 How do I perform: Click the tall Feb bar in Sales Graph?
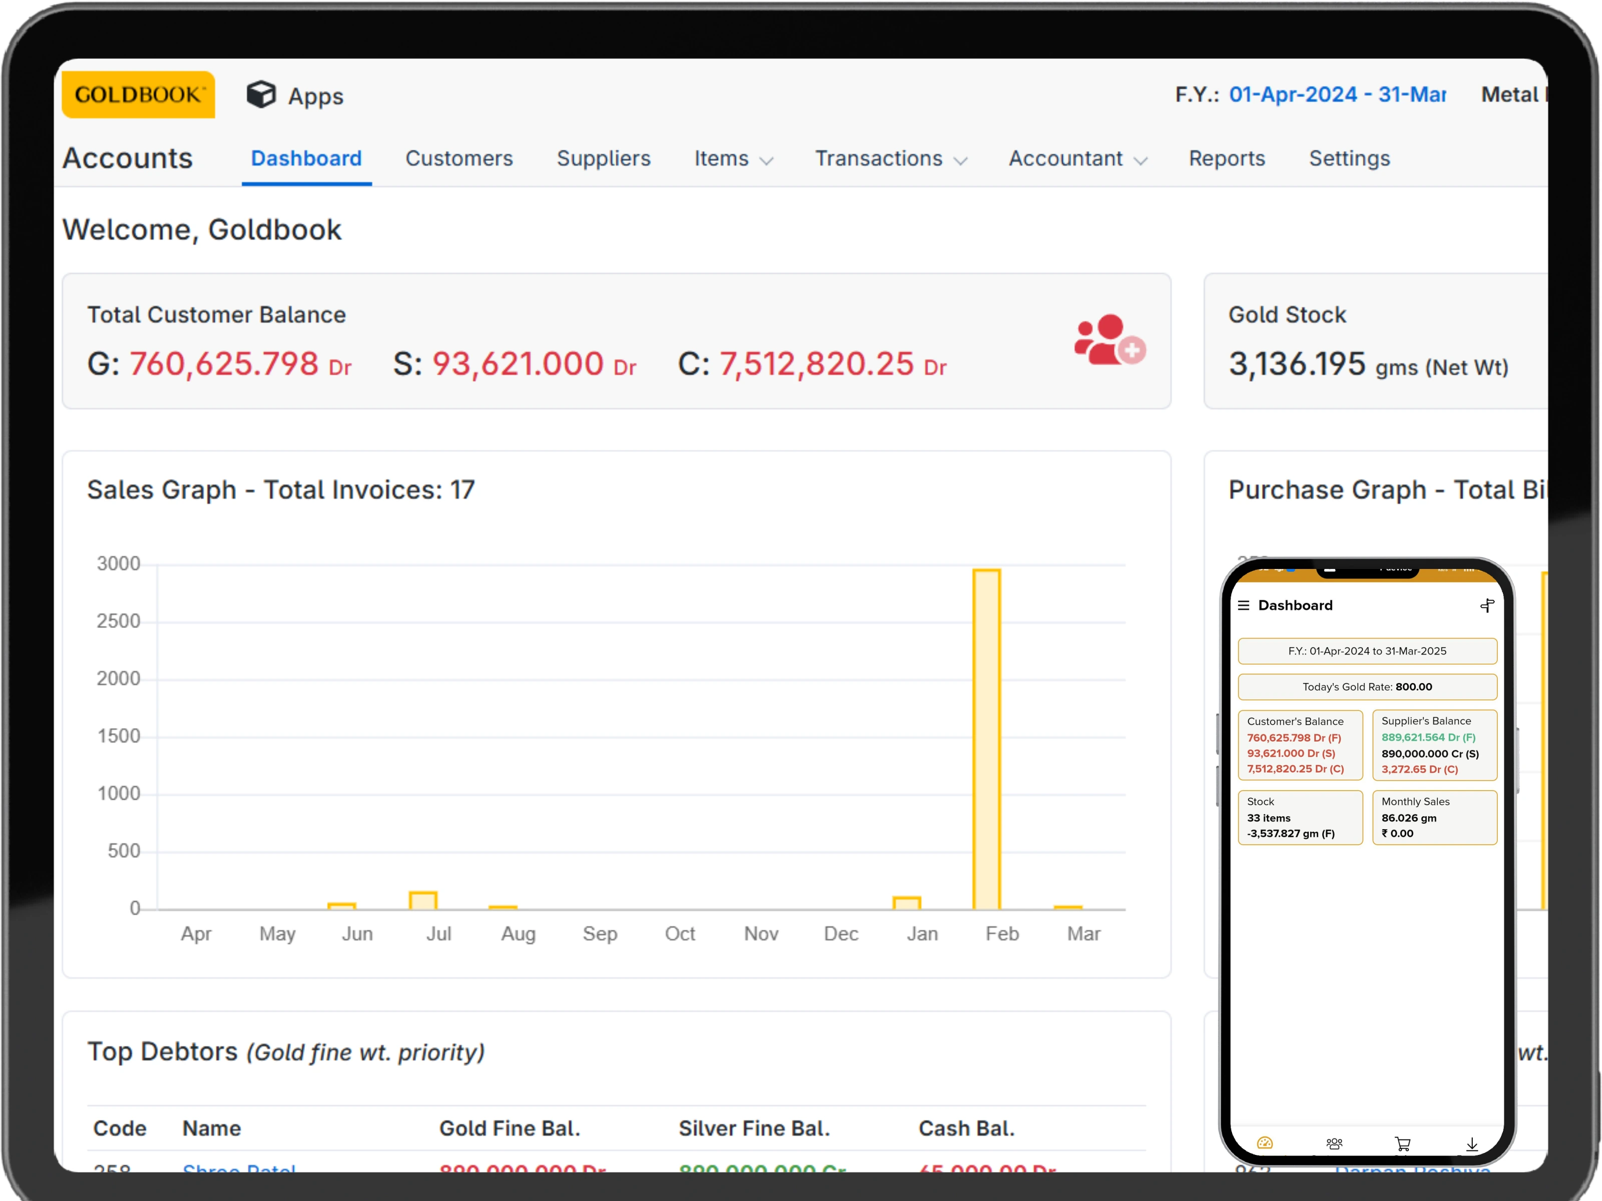[x=986, y=739]
